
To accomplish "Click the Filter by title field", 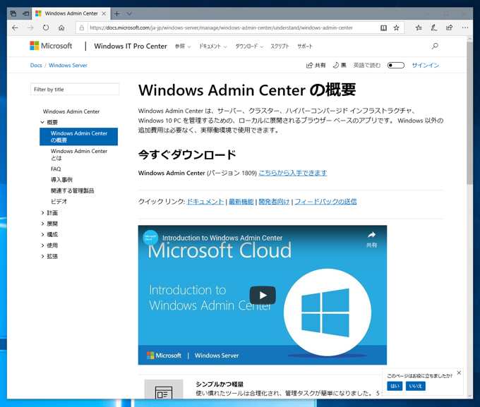I will click(75, 89).
